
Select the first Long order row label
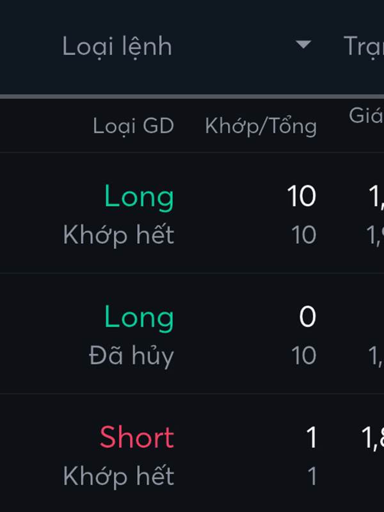click(x=139, y=197)
